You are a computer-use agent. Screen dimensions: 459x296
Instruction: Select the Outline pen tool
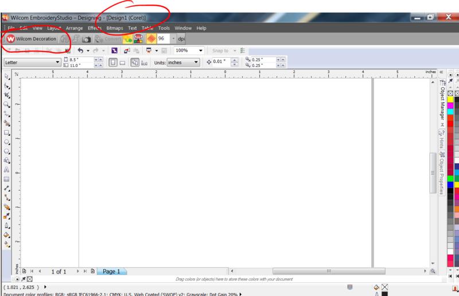6,226
